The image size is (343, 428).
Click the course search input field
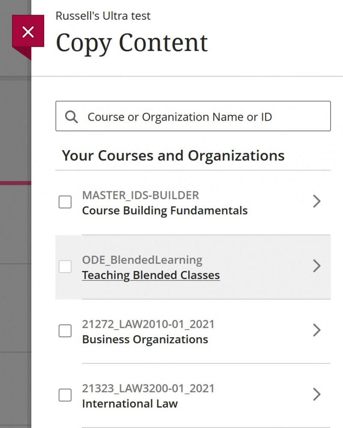point(193,116)
